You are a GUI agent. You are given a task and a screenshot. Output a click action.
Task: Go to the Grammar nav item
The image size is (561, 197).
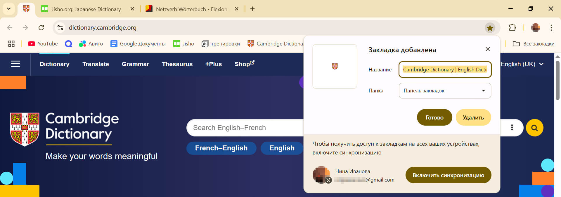(x=135, y=64)
